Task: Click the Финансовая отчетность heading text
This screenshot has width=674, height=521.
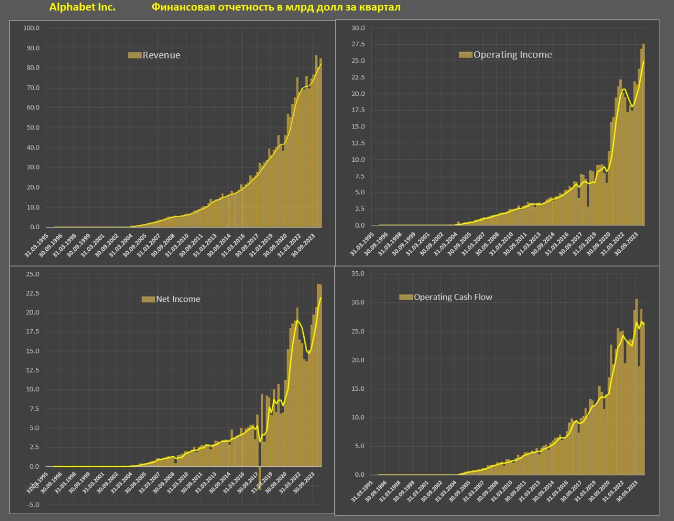Action: pos(276,7)
